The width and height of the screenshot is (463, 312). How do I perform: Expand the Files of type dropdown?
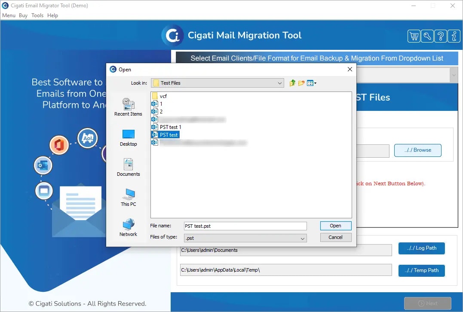[302, 238]
